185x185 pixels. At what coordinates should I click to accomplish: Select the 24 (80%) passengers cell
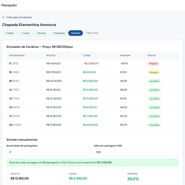click(15, 107)
